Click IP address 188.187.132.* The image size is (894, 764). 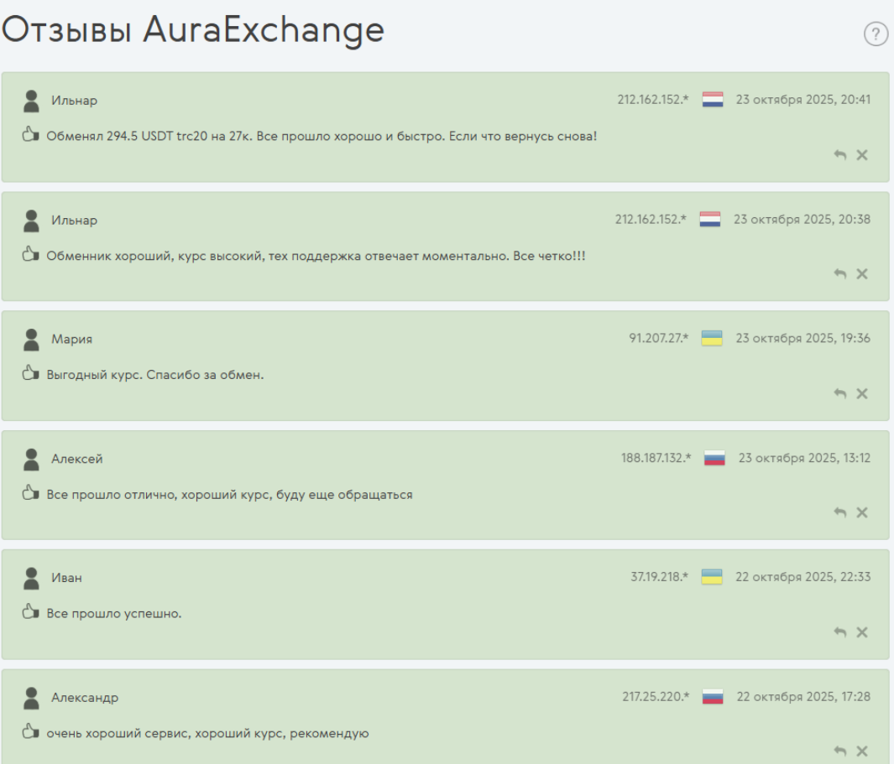656,459
